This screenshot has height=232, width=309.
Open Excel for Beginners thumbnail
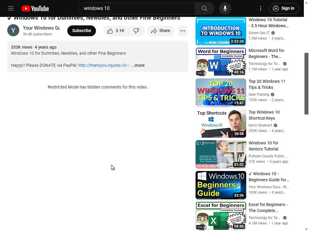tap(221, 216)
